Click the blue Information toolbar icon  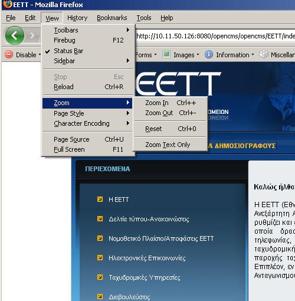(209, 54)
